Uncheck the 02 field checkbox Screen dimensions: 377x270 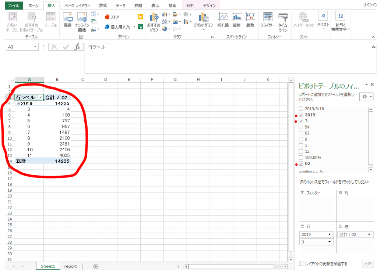(x=301, y=164)
